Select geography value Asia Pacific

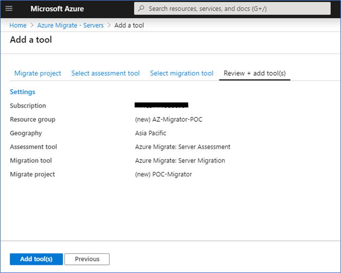(150, 133)
